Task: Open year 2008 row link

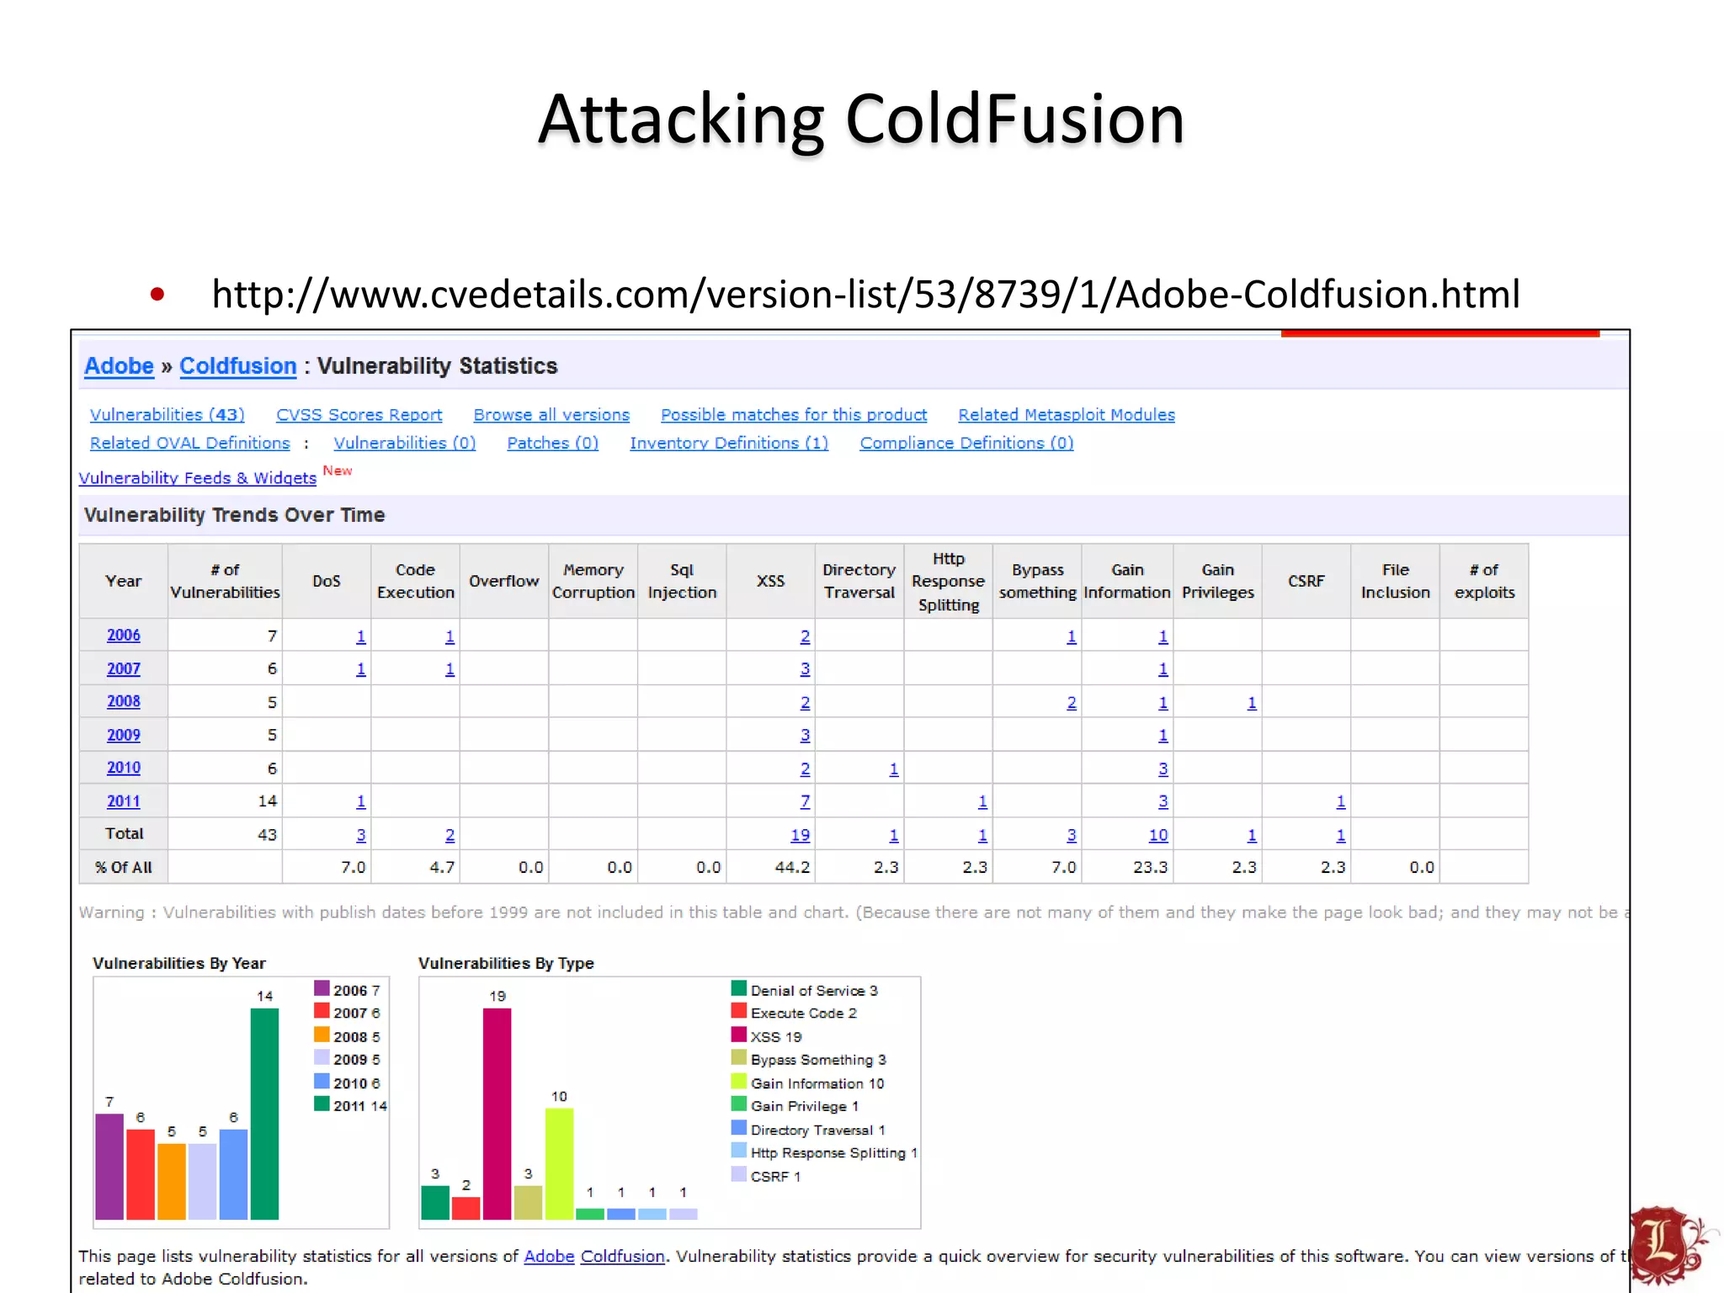Action: pyautogui.click(x=124, y=701)
